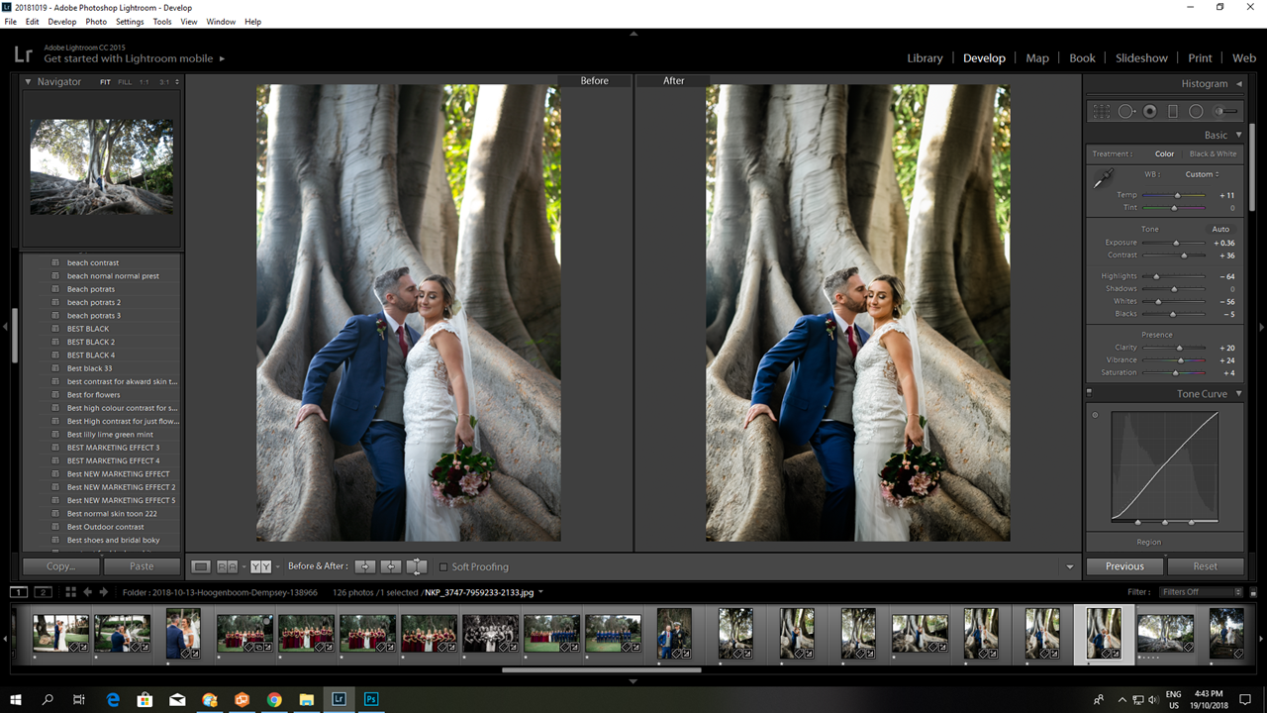
Task: Click Paste settings button
Action: (142, 566)
